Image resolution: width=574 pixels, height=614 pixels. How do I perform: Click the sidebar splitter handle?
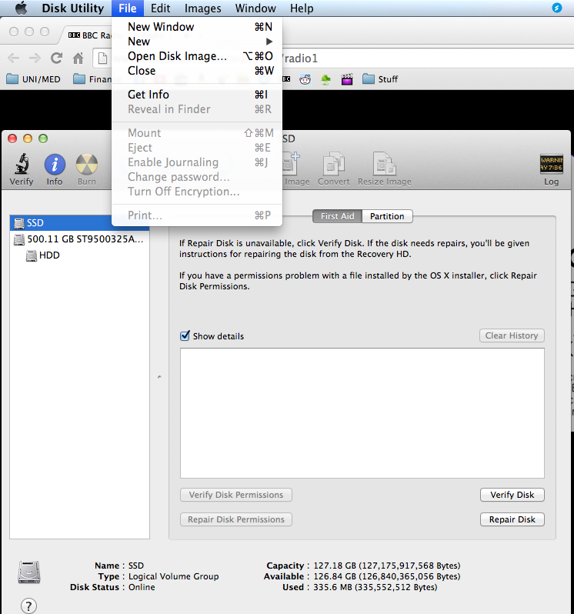pyautogui.click(x=159, y=377)
